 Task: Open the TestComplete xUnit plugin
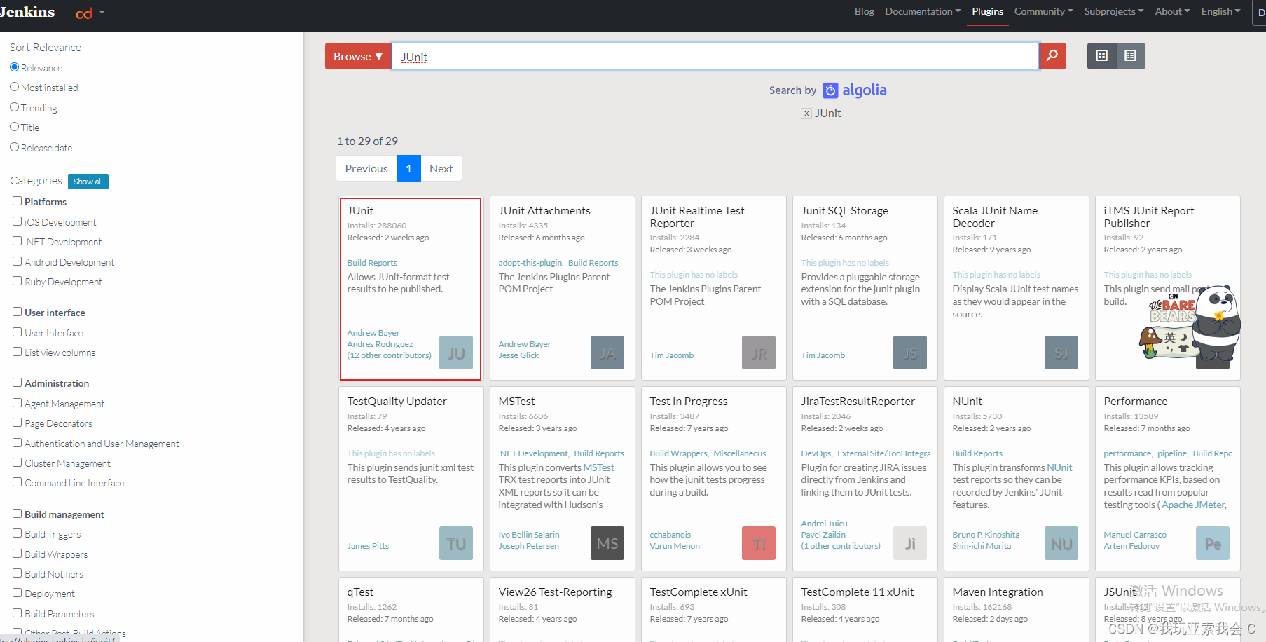(x=699, y=592)
